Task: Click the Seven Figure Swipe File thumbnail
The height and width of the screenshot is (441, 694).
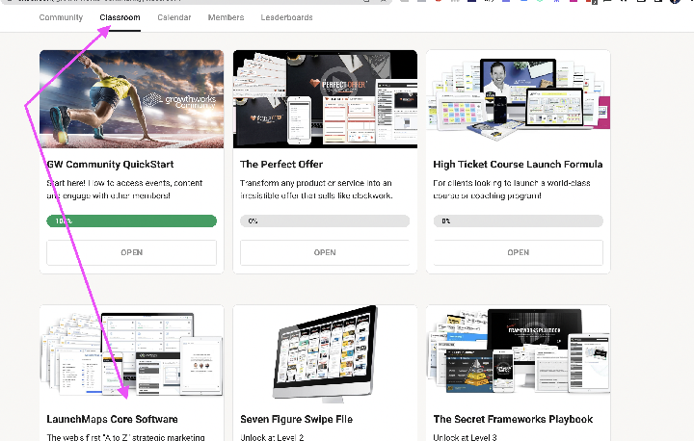Action: click(325, 354)
